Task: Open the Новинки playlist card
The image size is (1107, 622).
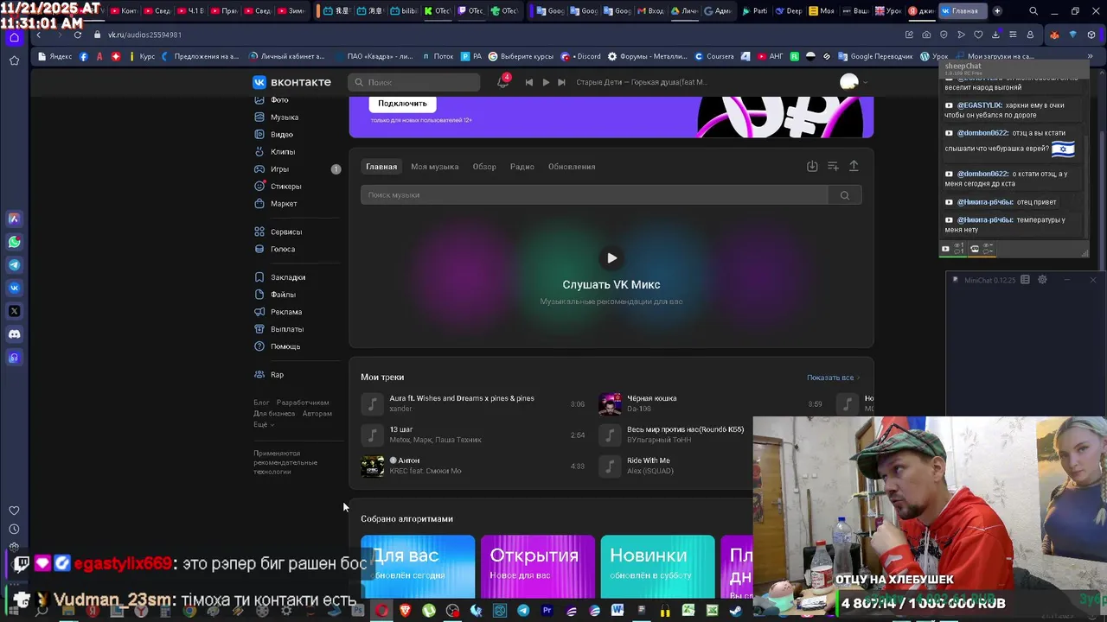Action: (657, 567)
